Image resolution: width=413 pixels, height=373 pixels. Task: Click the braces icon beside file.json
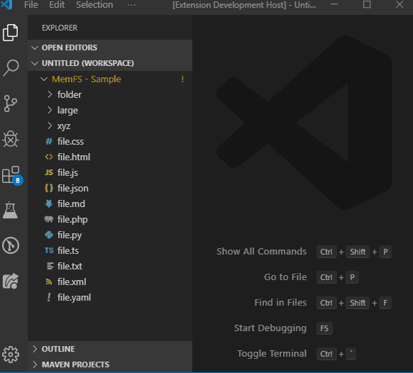coord(49,188)
